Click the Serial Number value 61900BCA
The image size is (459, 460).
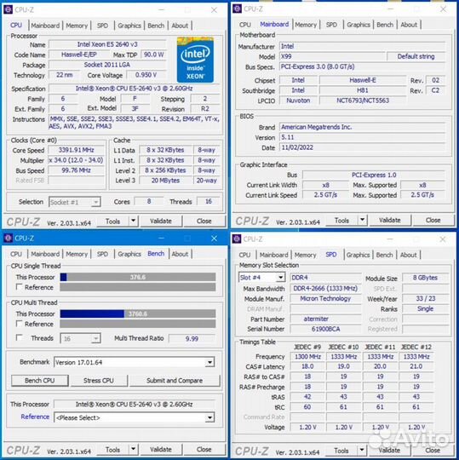pyautogui.click(x=325, y=329)
